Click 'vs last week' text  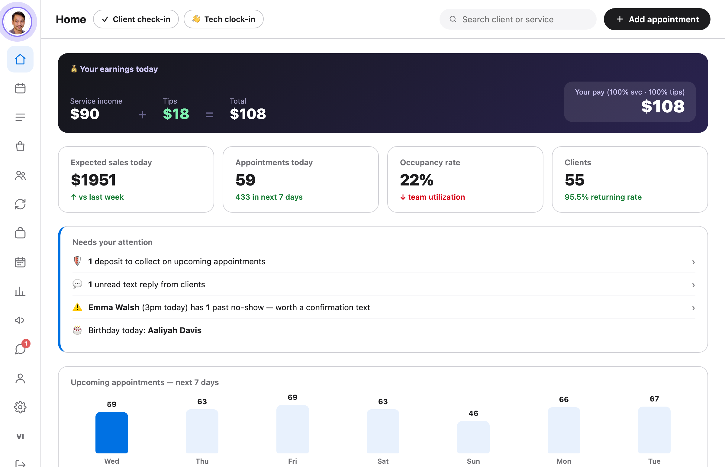(101, 197)
